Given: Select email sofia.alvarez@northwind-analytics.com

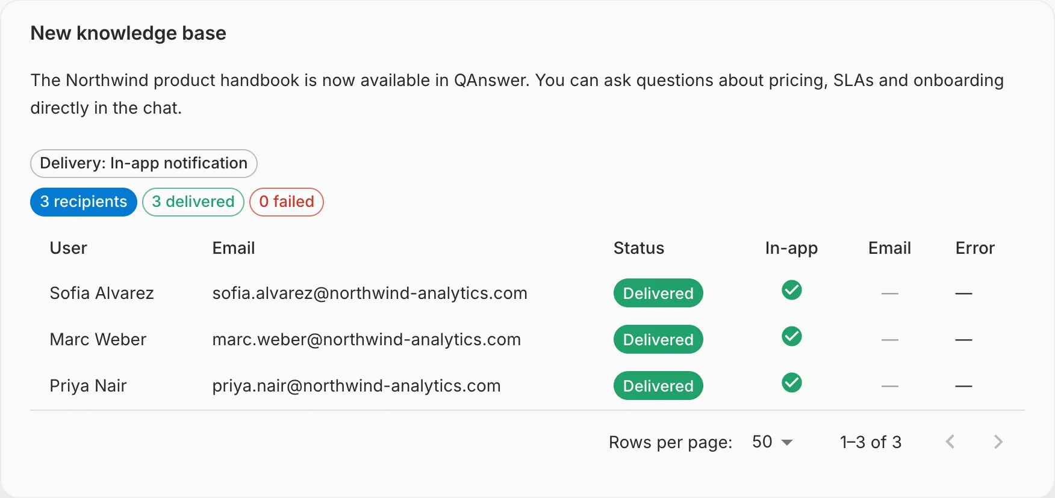Looking at the screenshot, I should tap(370, 293).
